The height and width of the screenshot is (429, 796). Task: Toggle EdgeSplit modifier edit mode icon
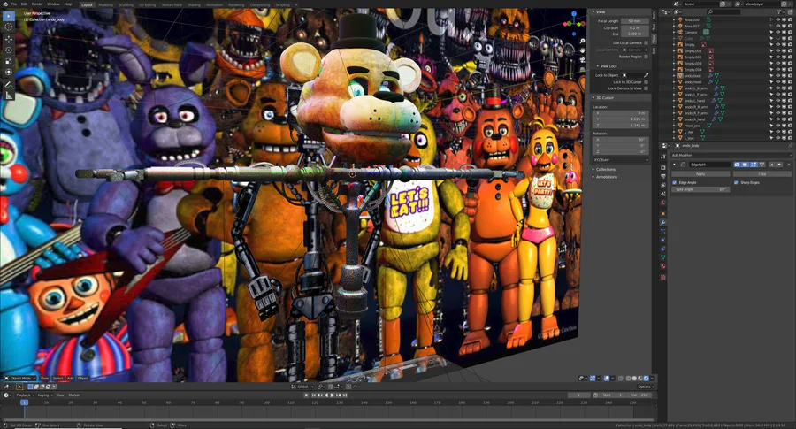(x=754, y=165)
